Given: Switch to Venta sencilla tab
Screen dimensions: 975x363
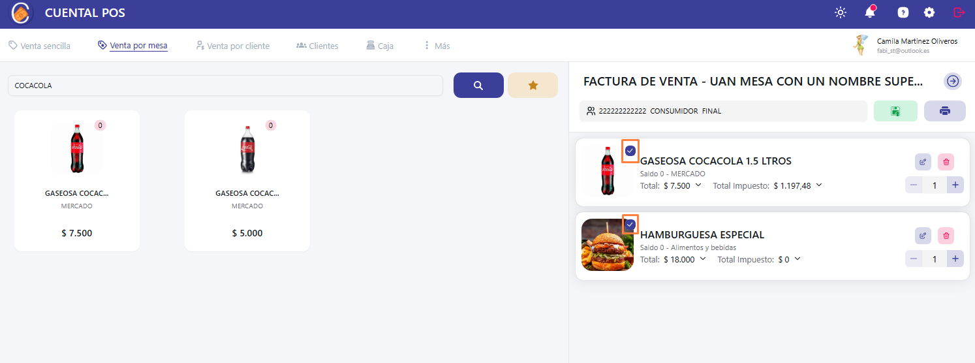Looking at the screenshot, I should click(x=39, y=46).
